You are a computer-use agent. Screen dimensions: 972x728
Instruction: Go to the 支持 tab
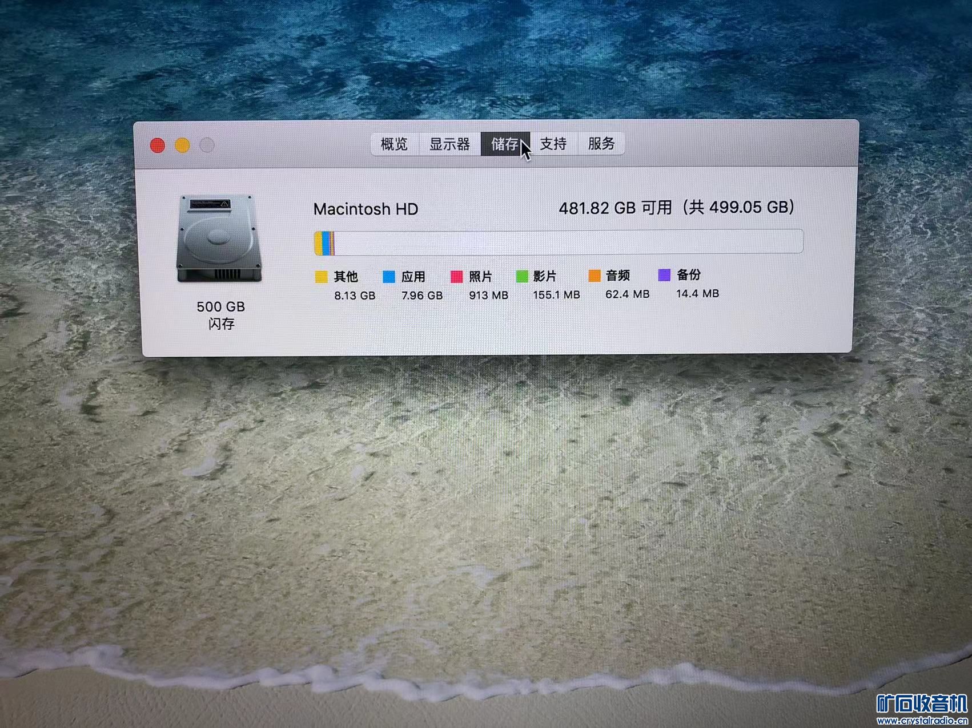coord(553,144)
